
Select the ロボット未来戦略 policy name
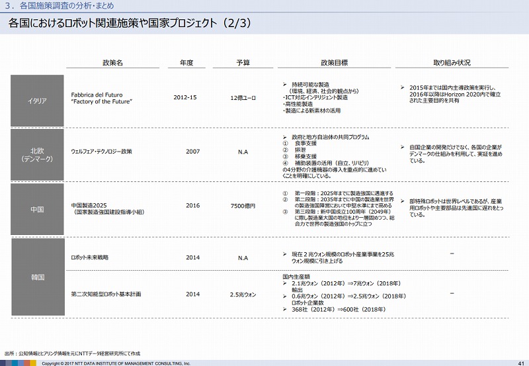coord(89,257)
